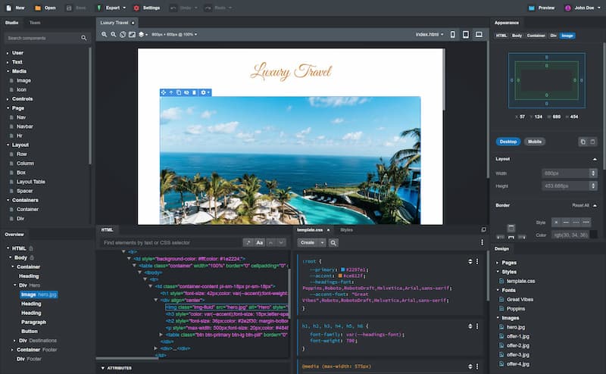Select the Image breadcrumb chip
606x374 pixels.
coord(567,36)
